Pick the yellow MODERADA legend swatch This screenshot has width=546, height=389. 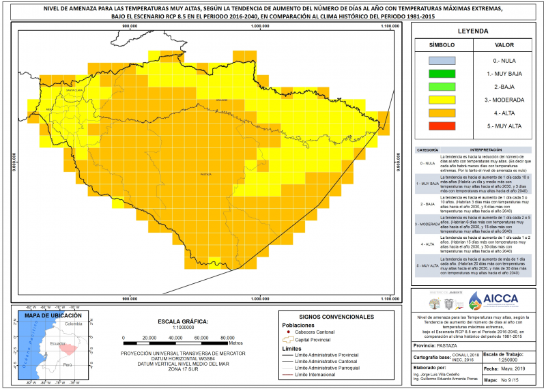442,100
